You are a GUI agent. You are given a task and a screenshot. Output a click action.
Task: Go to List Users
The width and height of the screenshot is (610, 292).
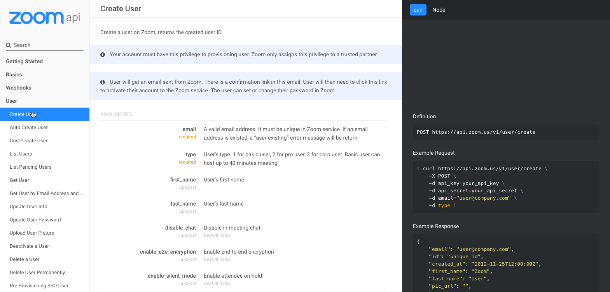click(21, 154)
